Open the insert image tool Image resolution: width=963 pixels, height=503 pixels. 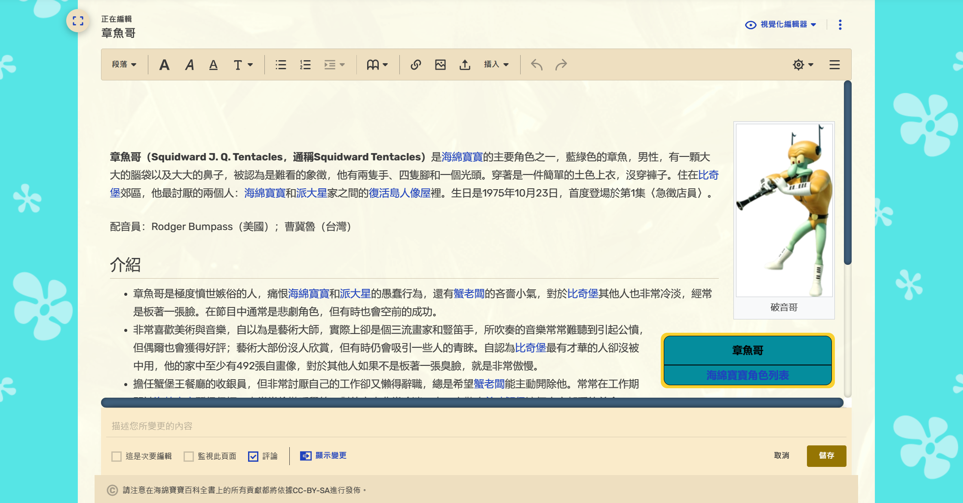[x=440, y=65]
